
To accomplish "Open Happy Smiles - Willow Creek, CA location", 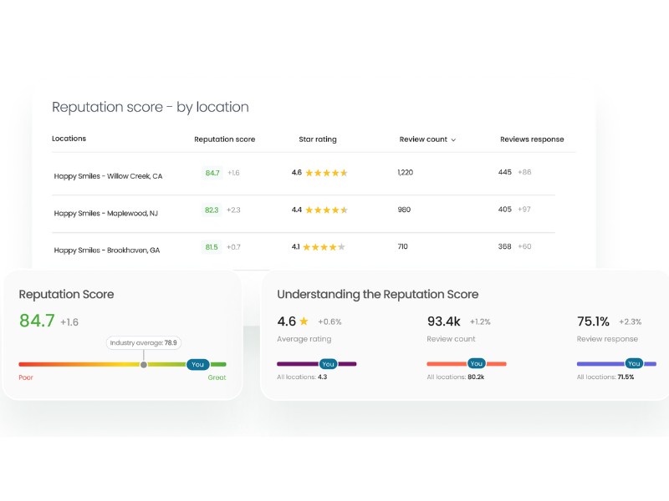I will 108,176.
